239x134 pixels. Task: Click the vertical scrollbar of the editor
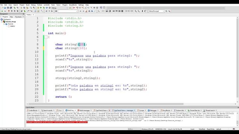coord(238,58)
